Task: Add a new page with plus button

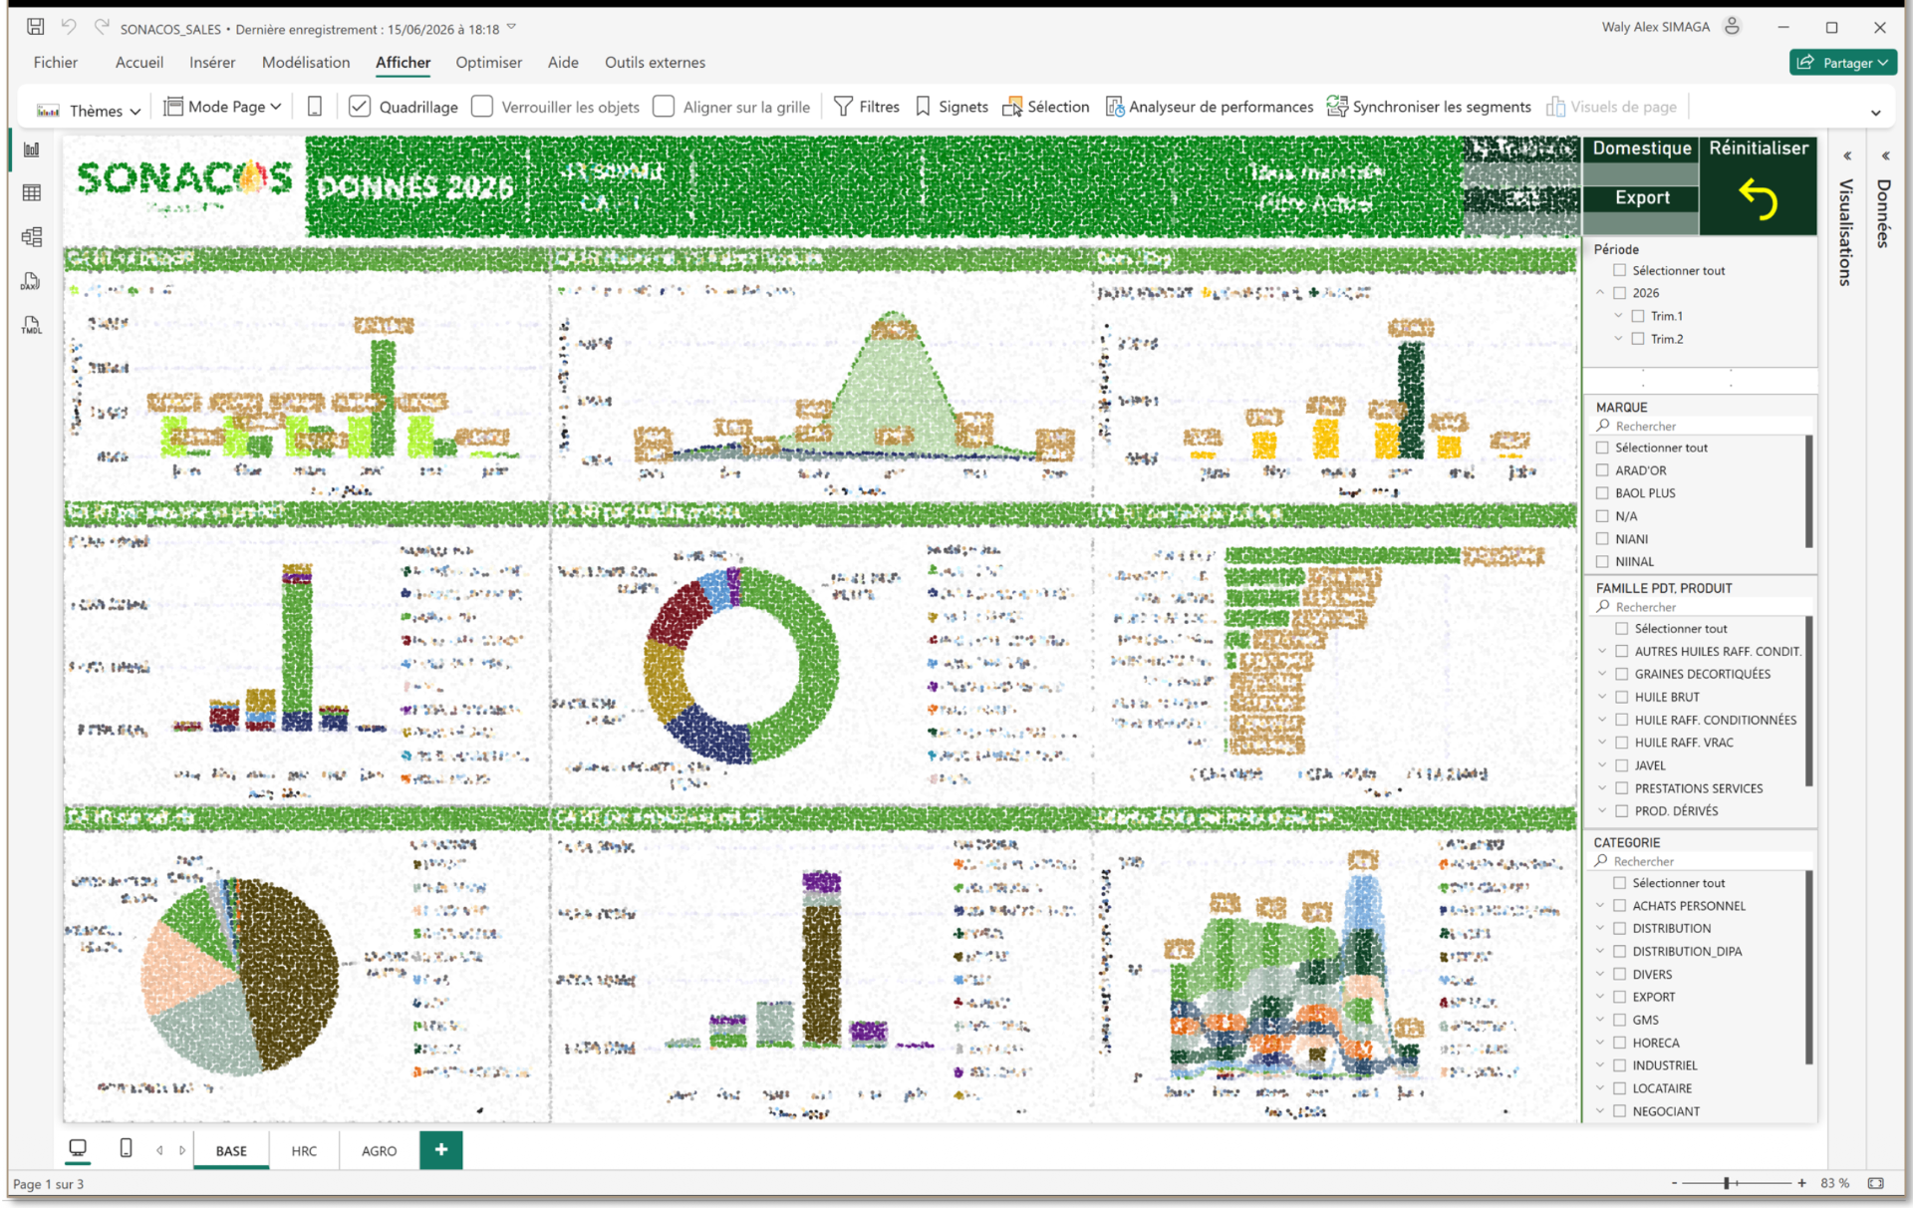Action: [x=441, y=1150]
